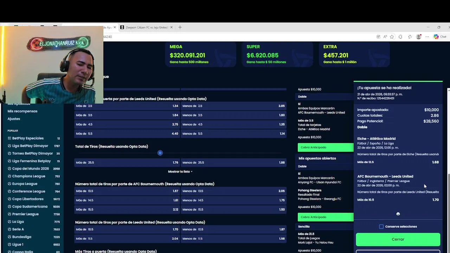Click Cobro Anticipado for Anyang-Pohang double bet
The height and width of the screenshot is (253, 450).
coord(326,217)
